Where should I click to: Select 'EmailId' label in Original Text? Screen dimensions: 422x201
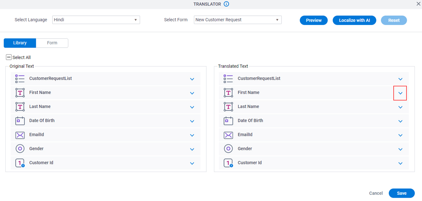coord(37,135)
